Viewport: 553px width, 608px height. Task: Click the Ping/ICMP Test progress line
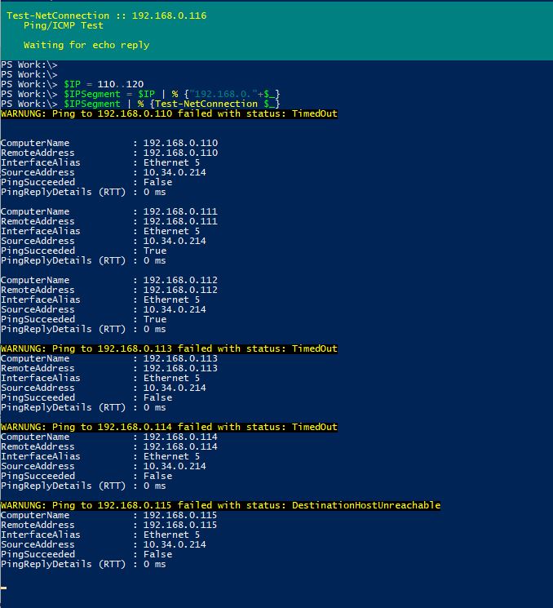tap(64, 25)
